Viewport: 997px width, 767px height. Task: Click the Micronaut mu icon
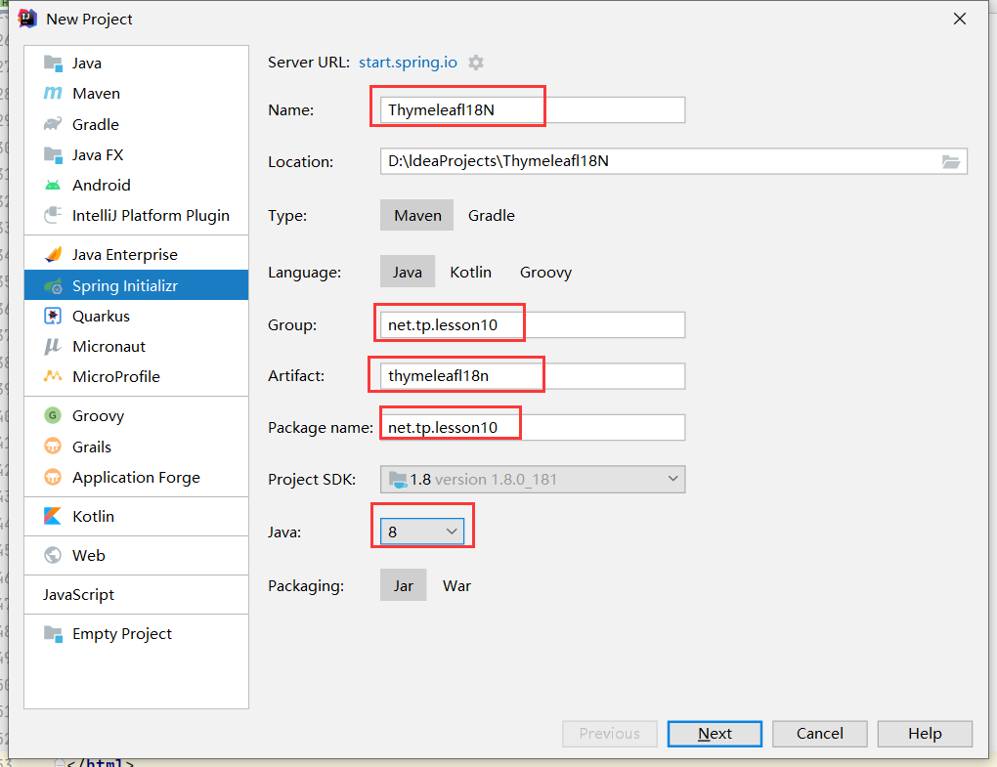(53, 346)
